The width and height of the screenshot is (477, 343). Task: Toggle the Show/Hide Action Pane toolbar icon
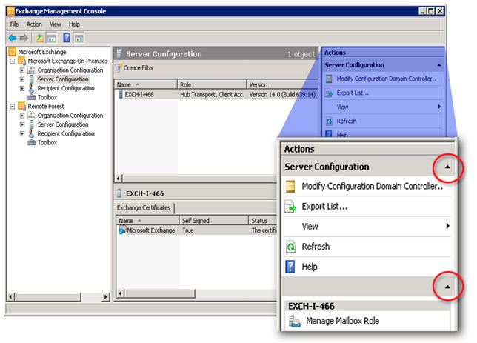[79, 39]
